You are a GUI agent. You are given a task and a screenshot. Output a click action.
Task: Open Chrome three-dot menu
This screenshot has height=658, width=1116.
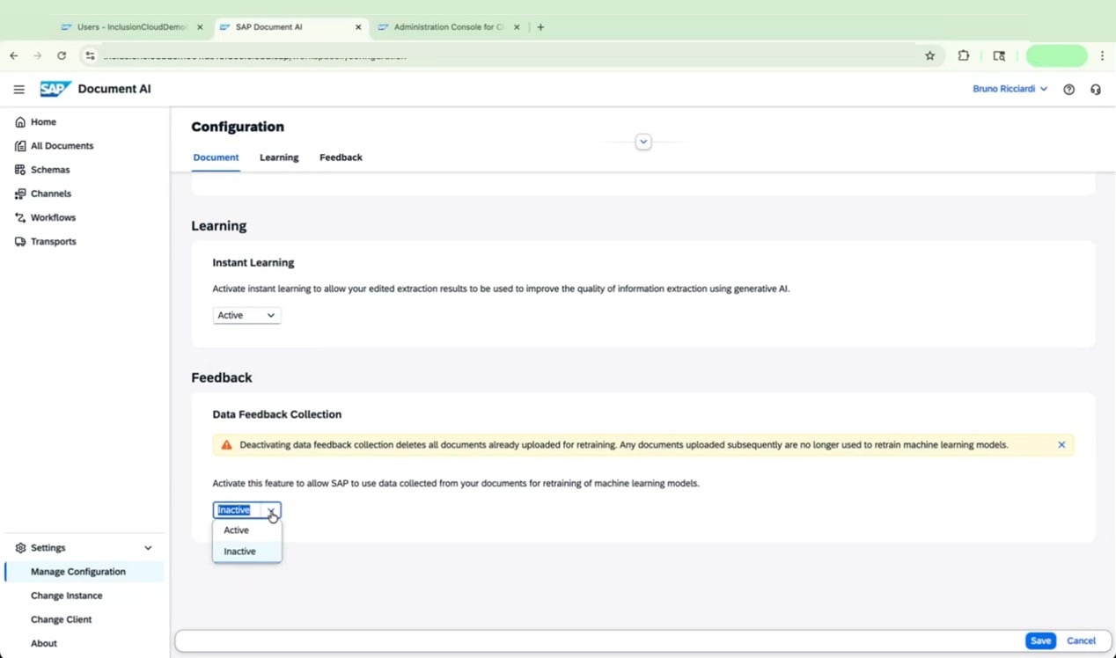pyautogui.click(x=1102, y=55)
